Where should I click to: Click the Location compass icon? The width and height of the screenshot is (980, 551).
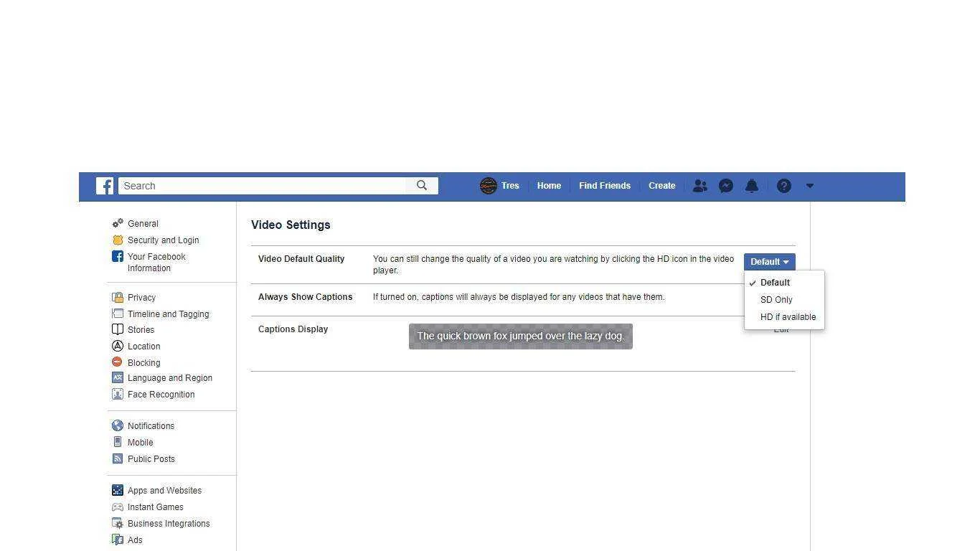point(118,346)
